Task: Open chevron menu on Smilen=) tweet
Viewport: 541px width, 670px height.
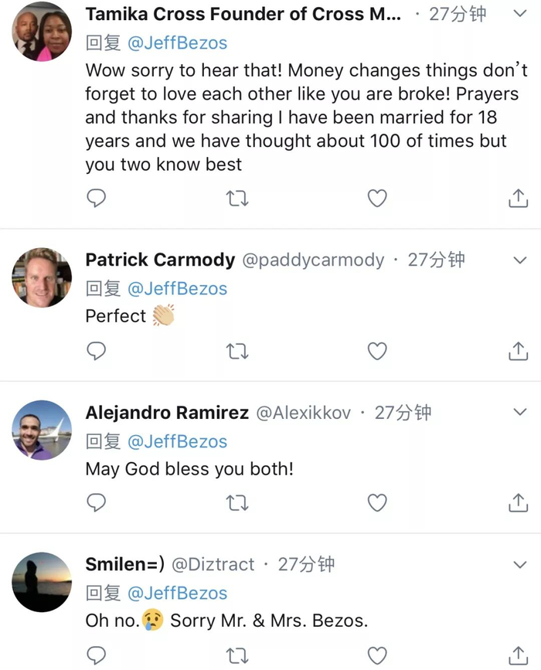Action: pos(519,565)
